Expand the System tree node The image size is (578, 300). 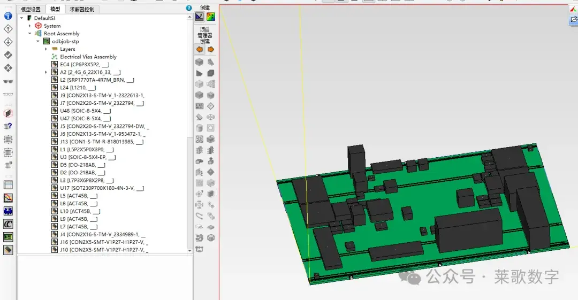point(30,26)
